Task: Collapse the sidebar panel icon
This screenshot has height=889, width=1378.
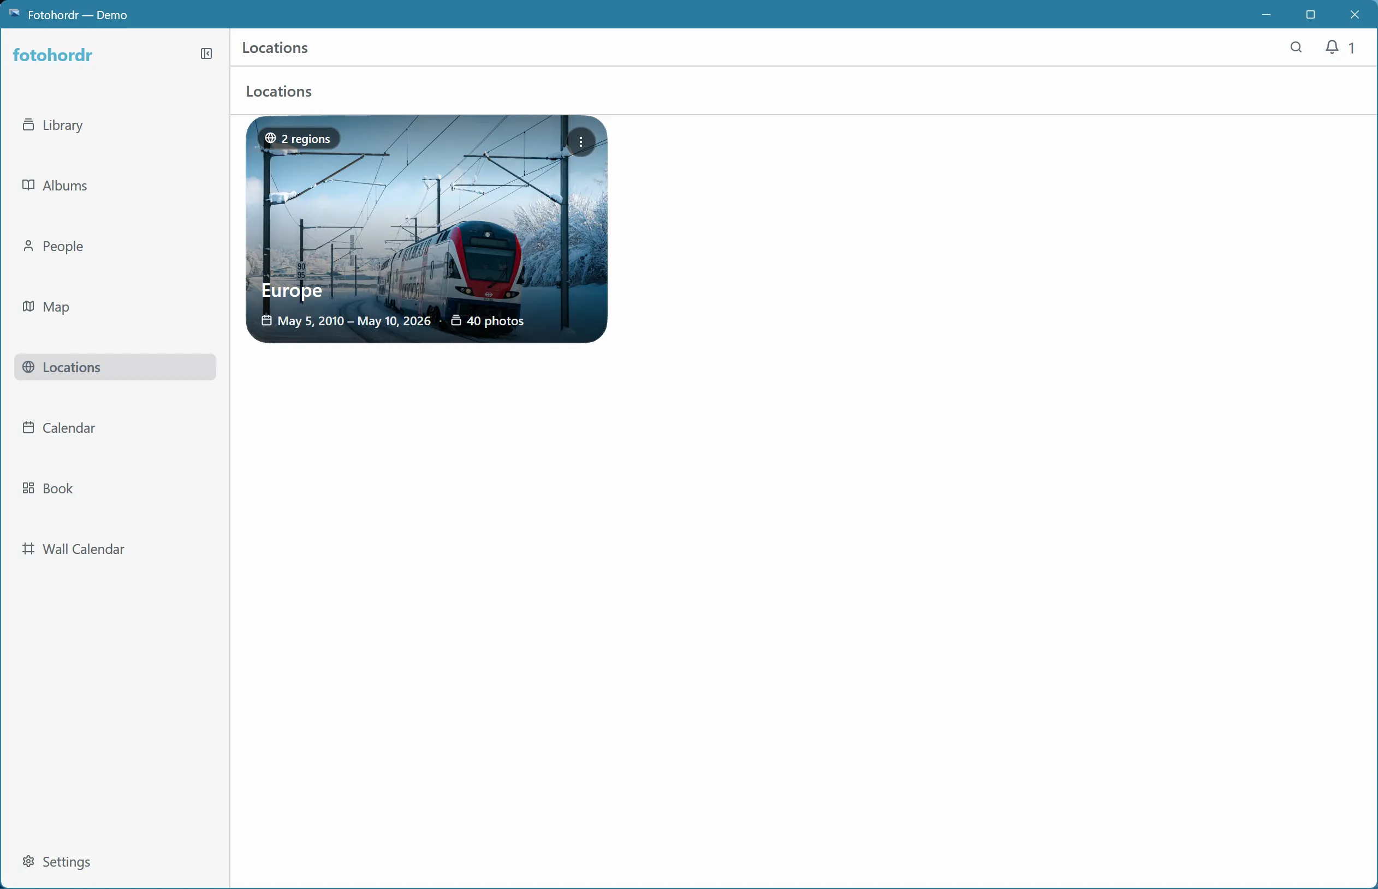Action: click(206, 53)
